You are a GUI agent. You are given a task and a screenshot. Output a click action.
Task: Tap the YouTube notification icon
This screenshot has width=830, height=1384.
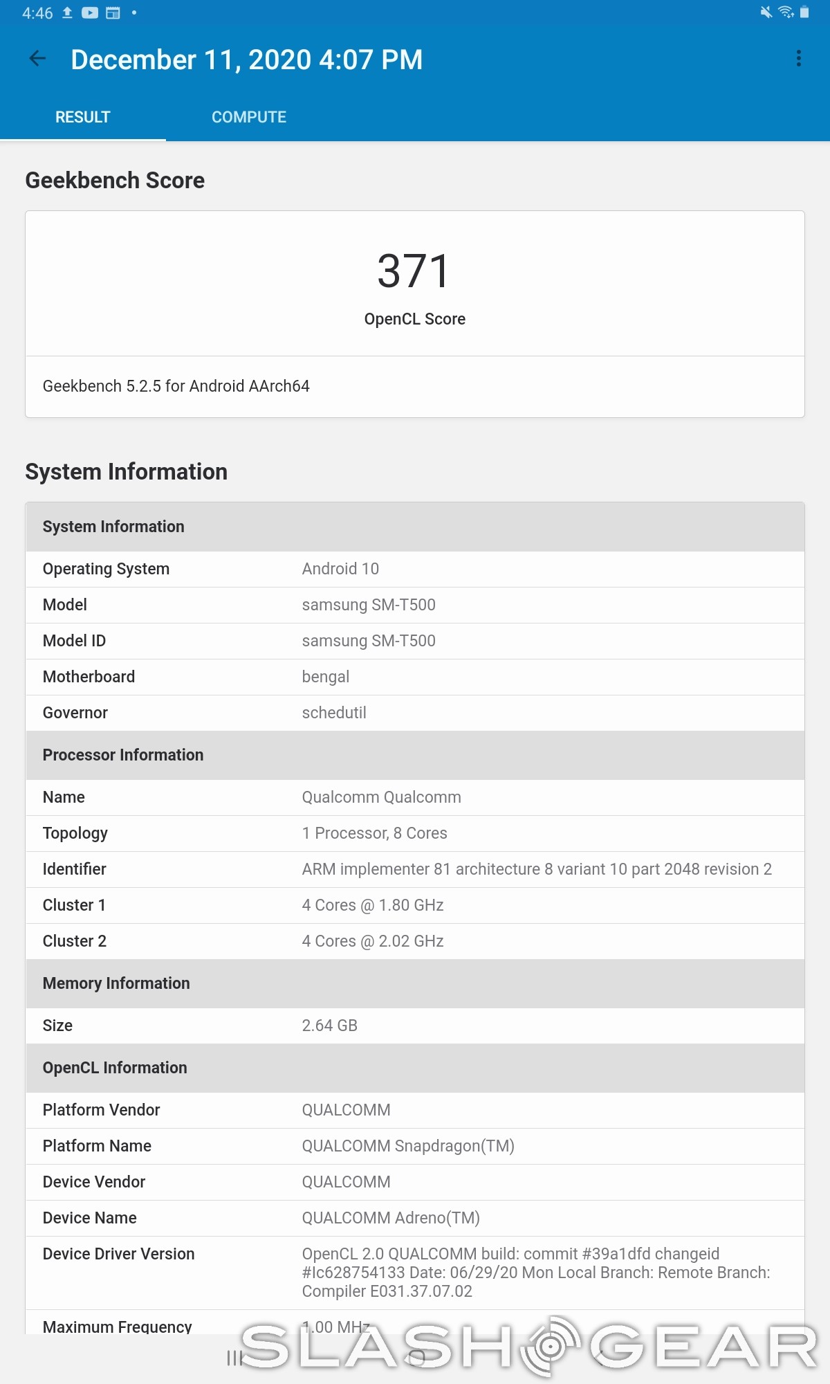(x=90, y=13)
